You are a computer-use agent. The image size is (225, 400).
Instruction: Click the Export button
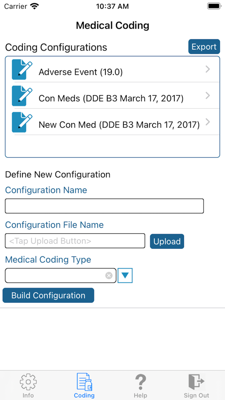click(x=204, y=47)
